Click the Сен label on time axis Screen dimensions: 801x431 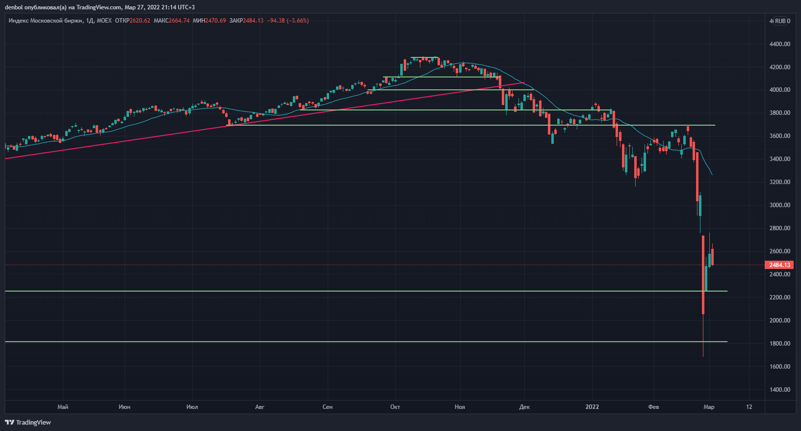coord(328,407)
